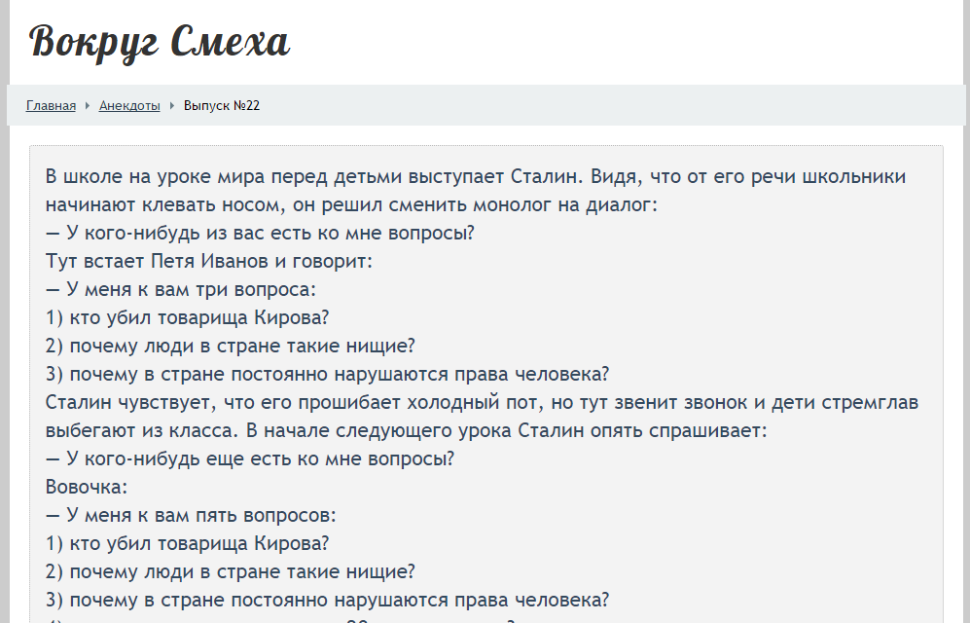Image resolution: width=970 pixels, height=623 pixels.
Task: Click the line Тут встает Петя Иванов
Action: pyautogui.click(x=209, y=262)
